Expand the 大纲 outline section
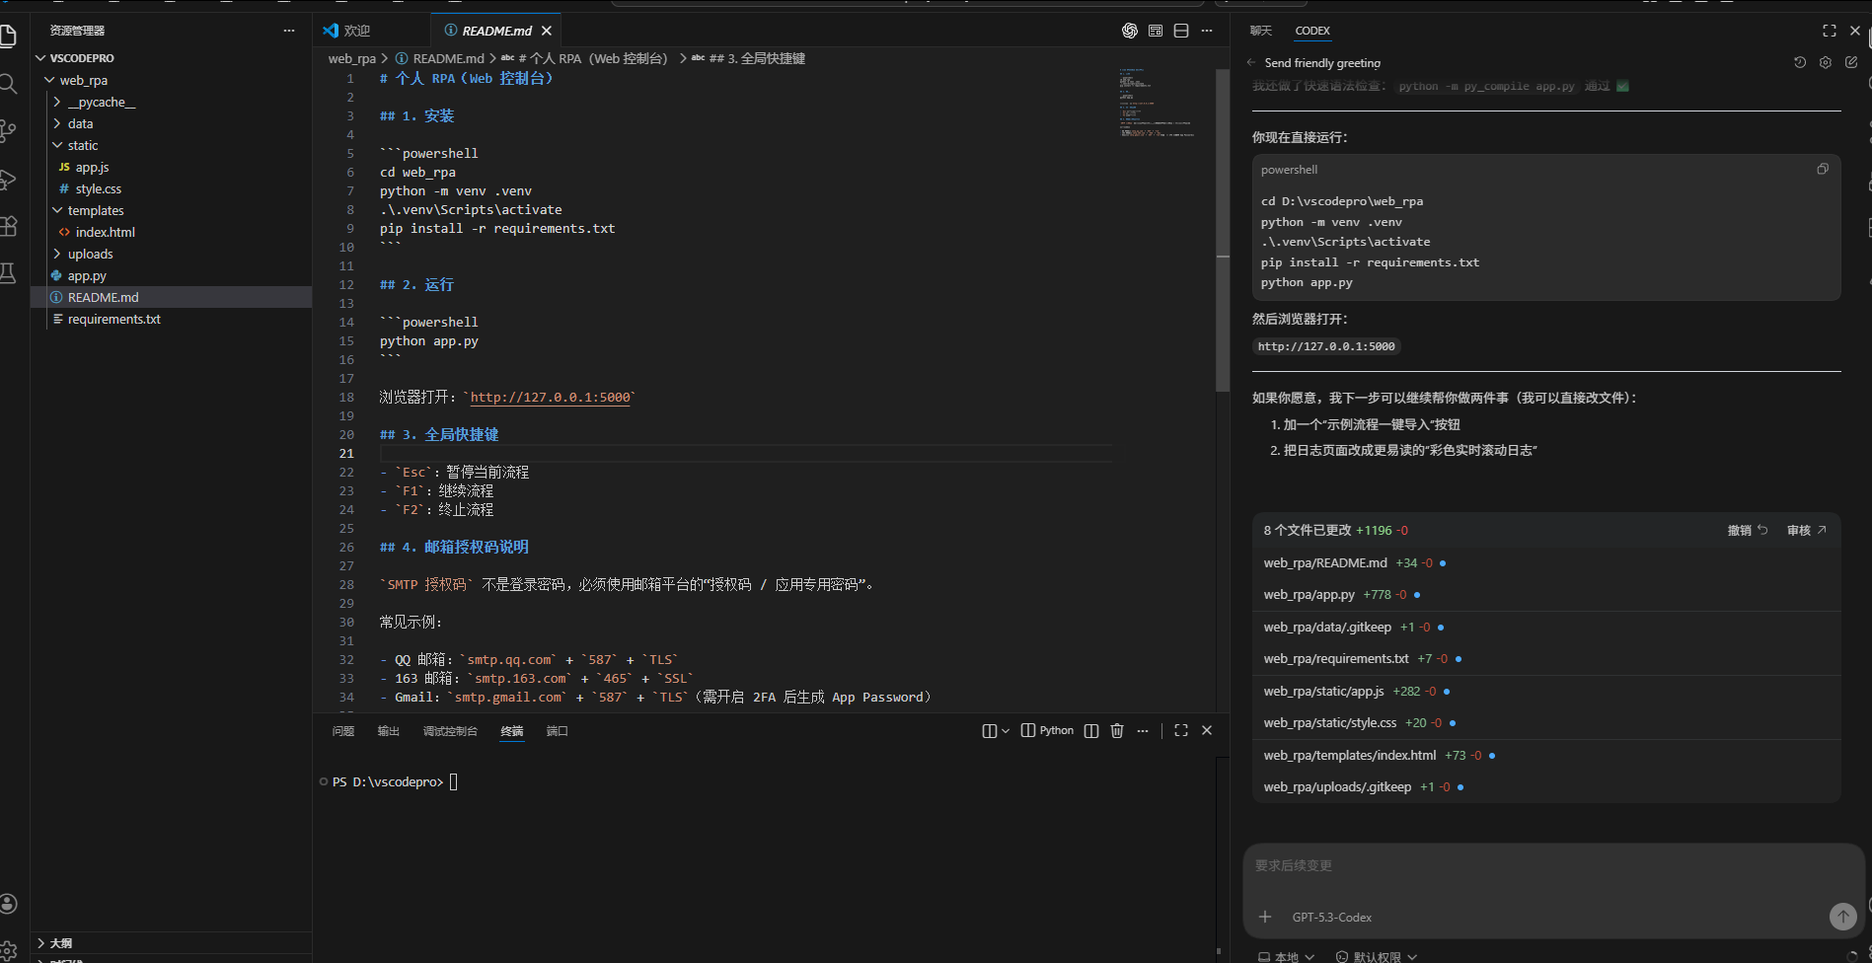Image resolution: width=1872 pixels, height=963 pixels. pos(40,943)
